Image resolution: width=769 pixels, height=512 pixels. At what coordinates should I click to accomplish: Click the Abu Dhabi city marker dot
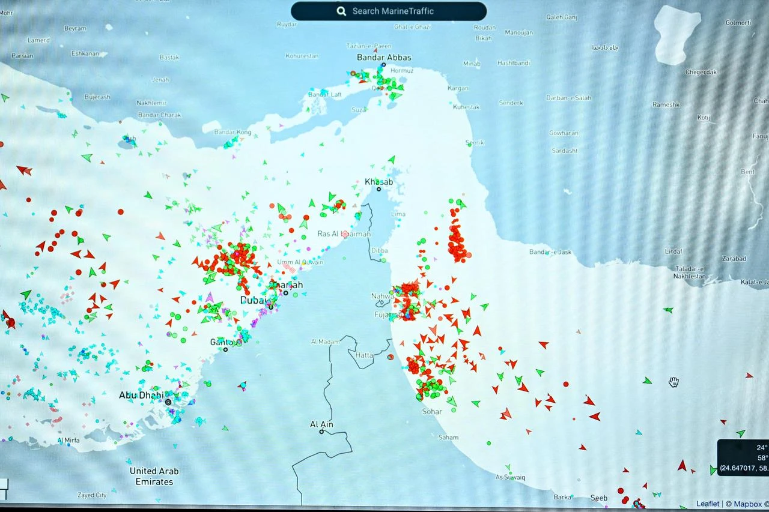pyautogui.click(x=168, y=402)
